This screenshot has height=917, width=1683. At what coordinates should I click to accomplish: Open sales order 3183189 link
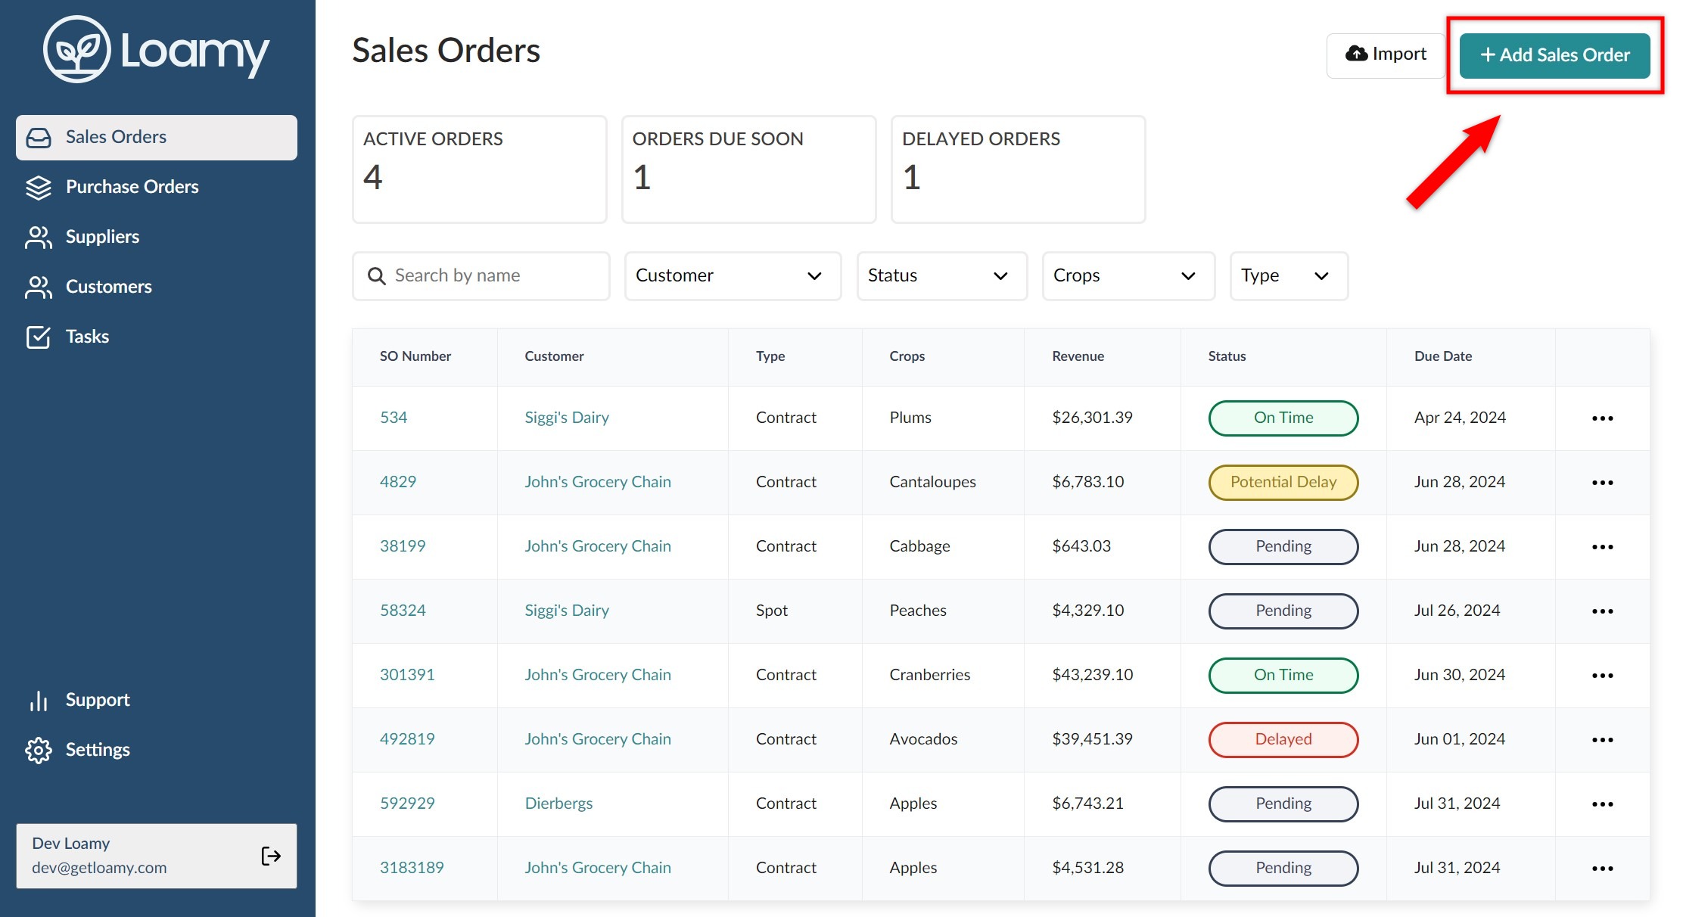pos(412,868)
